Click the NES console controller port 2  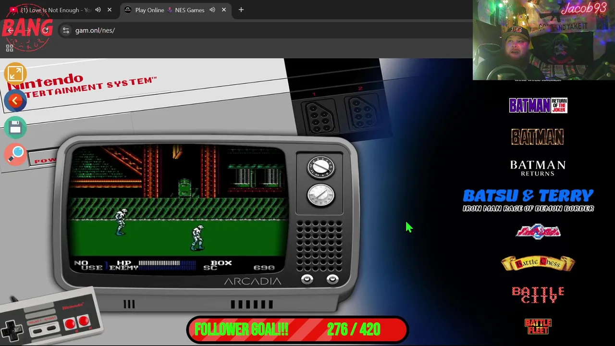click(x=362, y=112)
